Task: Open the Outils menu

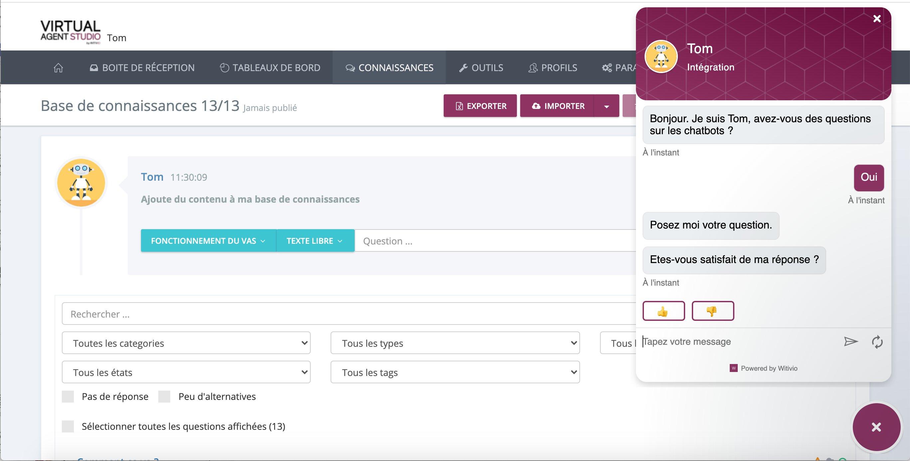Action: [481, 68]
